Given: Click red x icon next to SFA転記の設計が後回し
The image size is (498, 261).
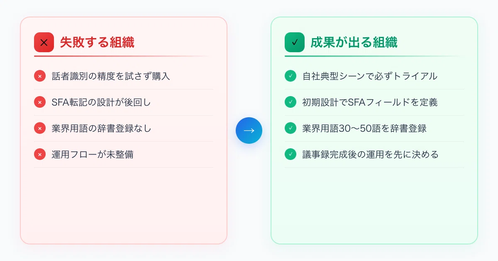Looking at the screenshot, I should (40, 102).
